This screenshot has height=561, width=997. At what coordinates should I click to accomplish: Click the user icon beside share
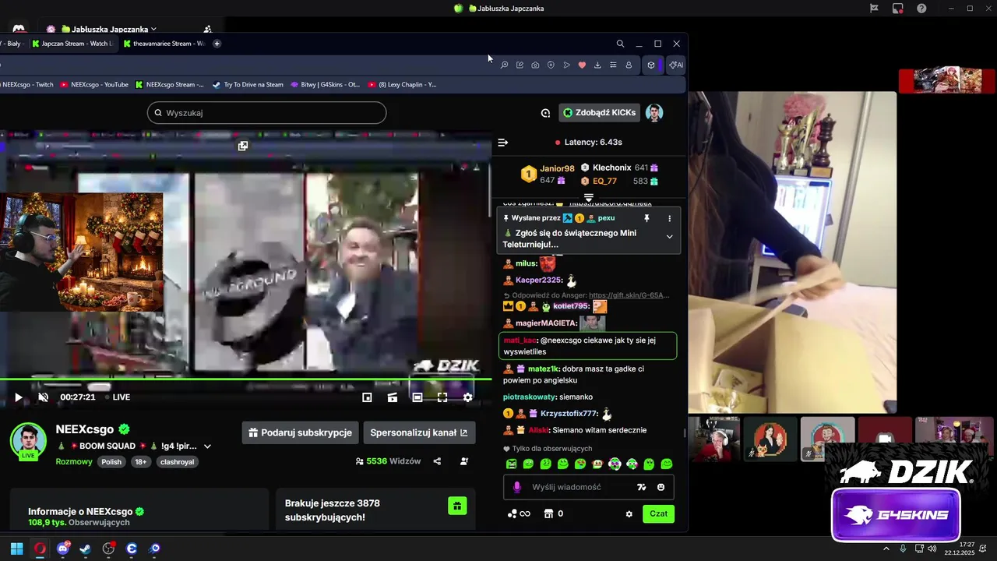point(464,461)
